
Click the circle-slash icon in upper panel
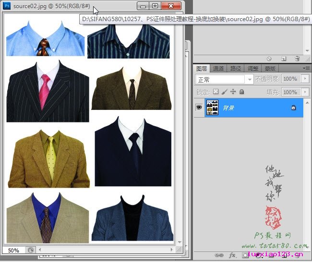click(x=269, y=59)
